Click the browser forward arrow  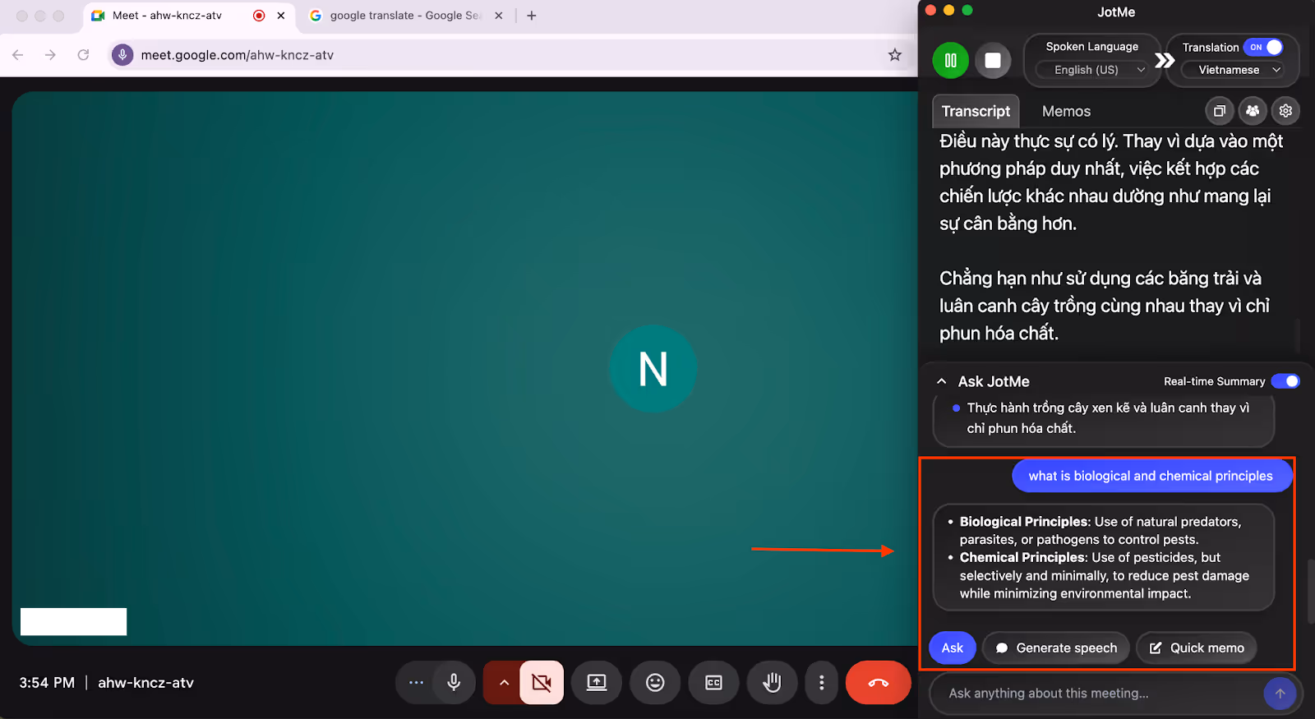pyautogui.click(x=50, y=55)
